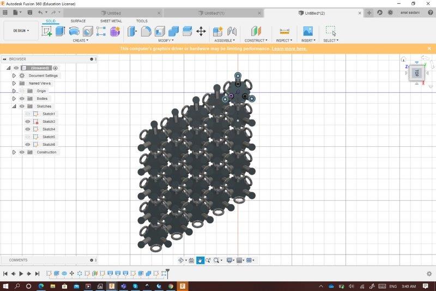Expand the Document Settings node
436x291 pixels.
pyautogui.click(x=14, y=75)
